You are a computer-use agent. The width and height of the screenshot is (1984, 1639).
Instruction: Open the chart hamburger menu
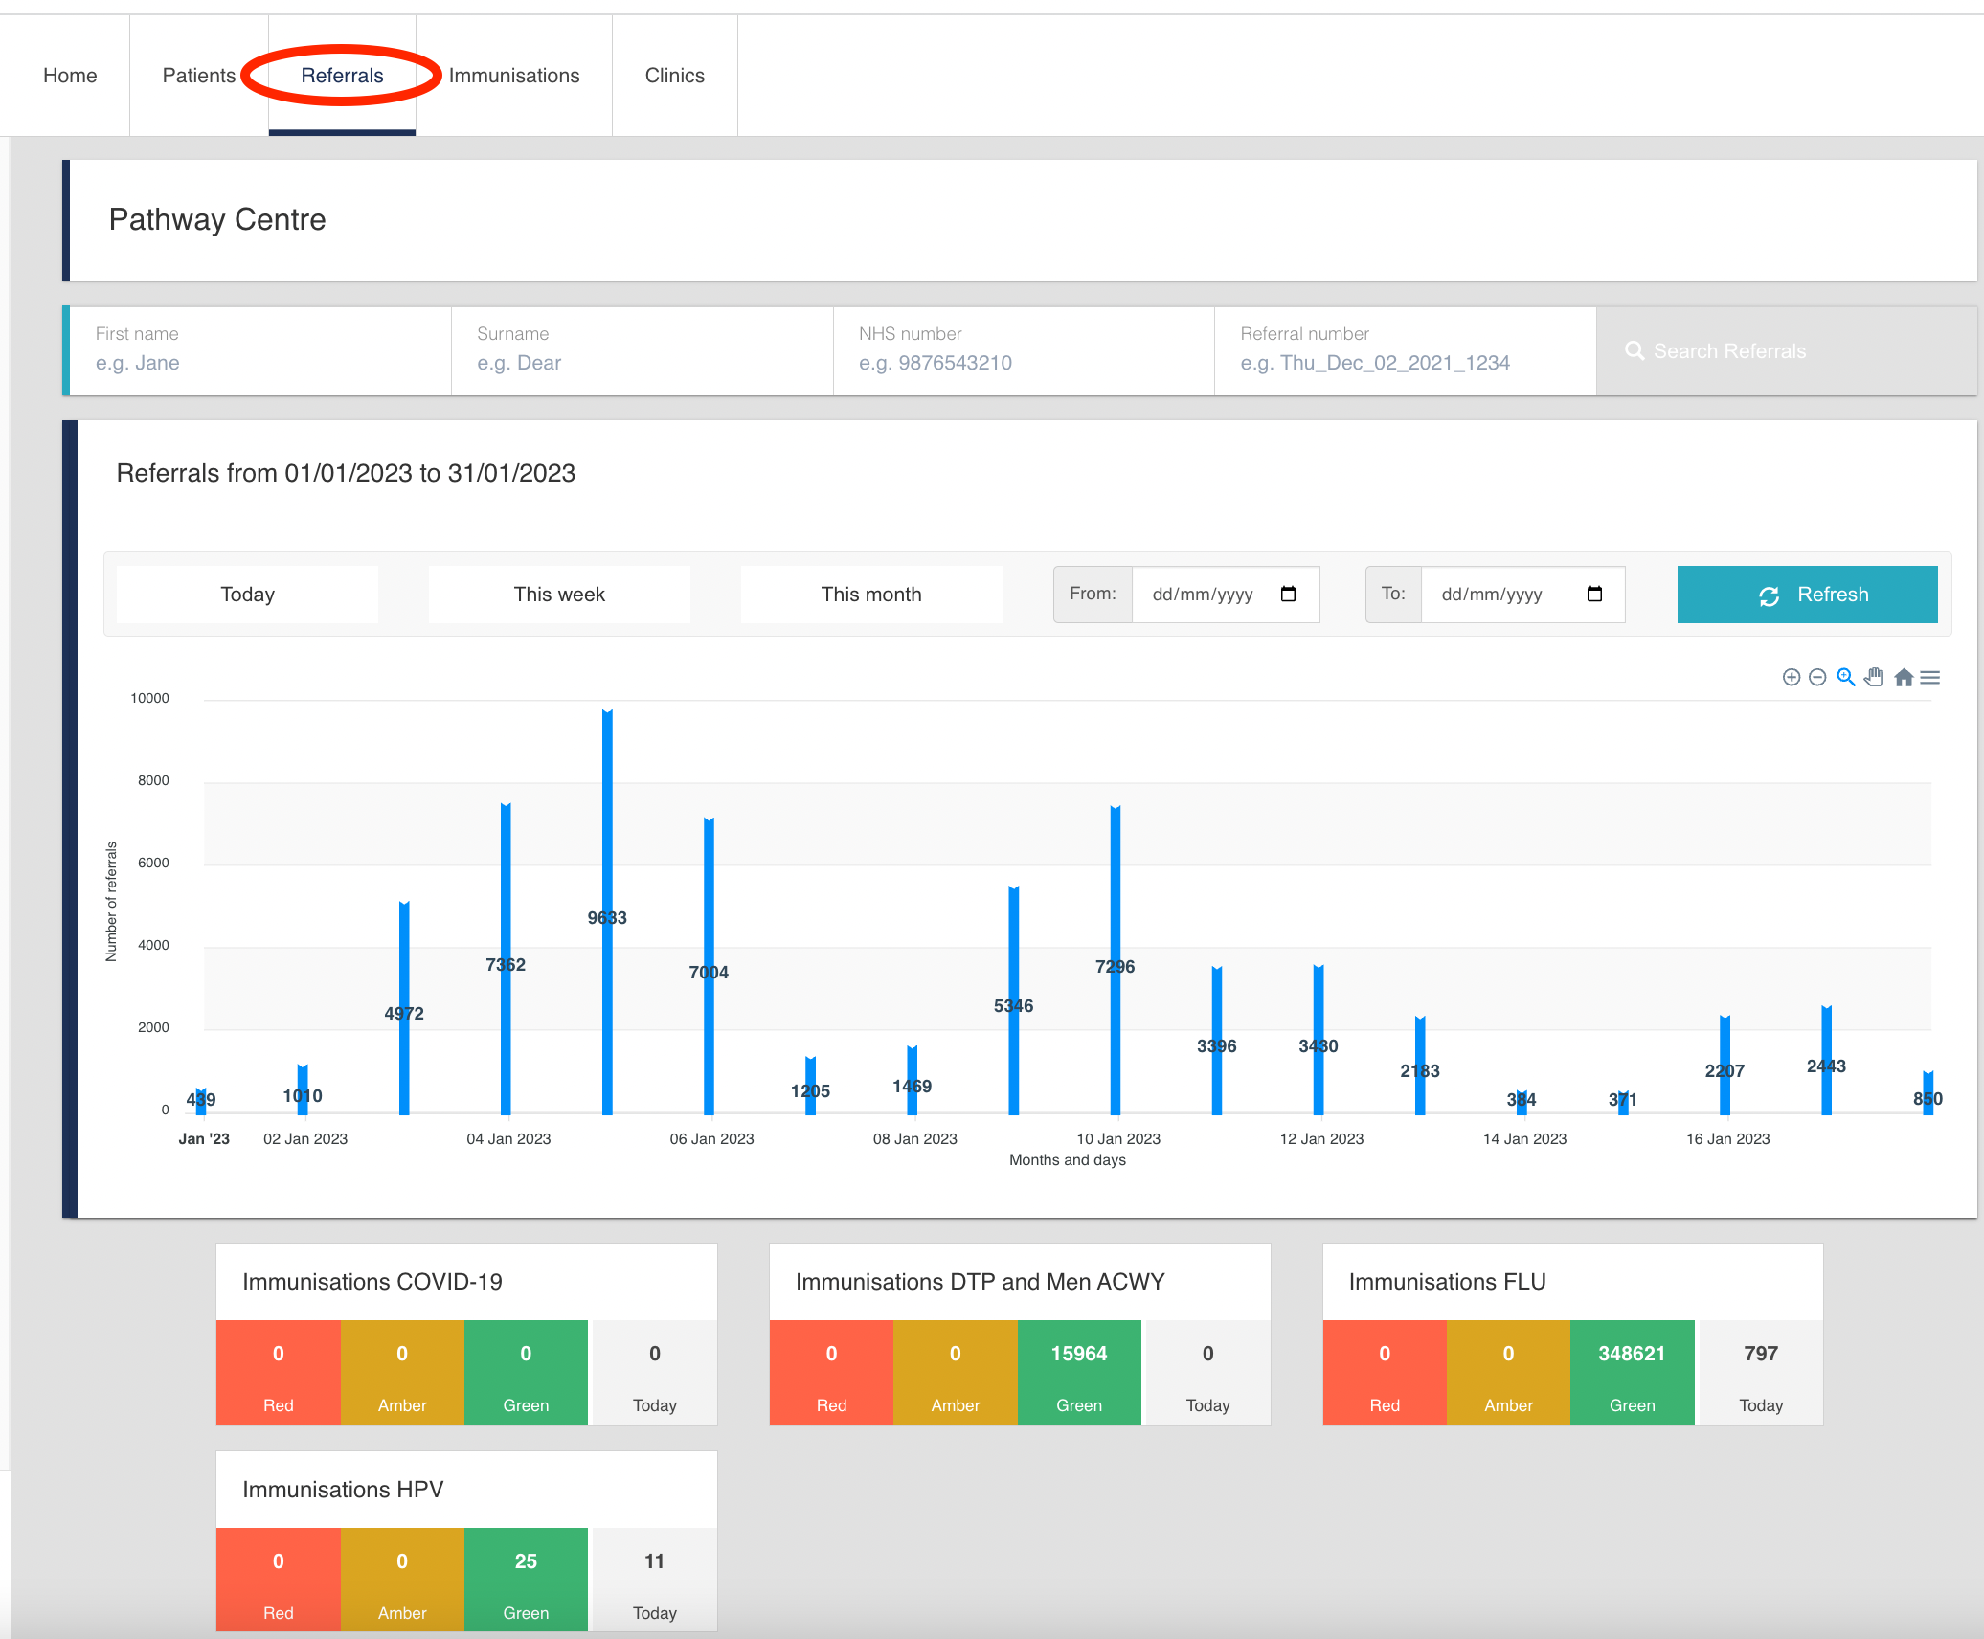1930,678
